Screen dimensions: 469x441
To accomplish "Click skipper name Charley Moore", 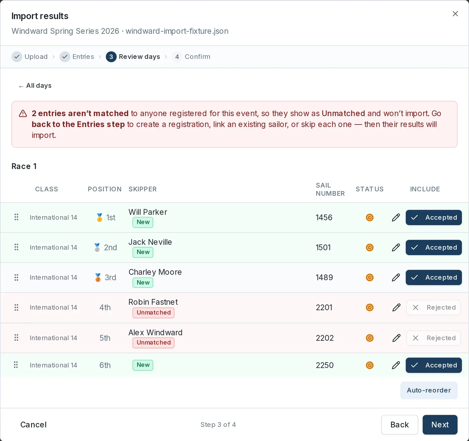I will pyautogui.click(x=155, y=272).
